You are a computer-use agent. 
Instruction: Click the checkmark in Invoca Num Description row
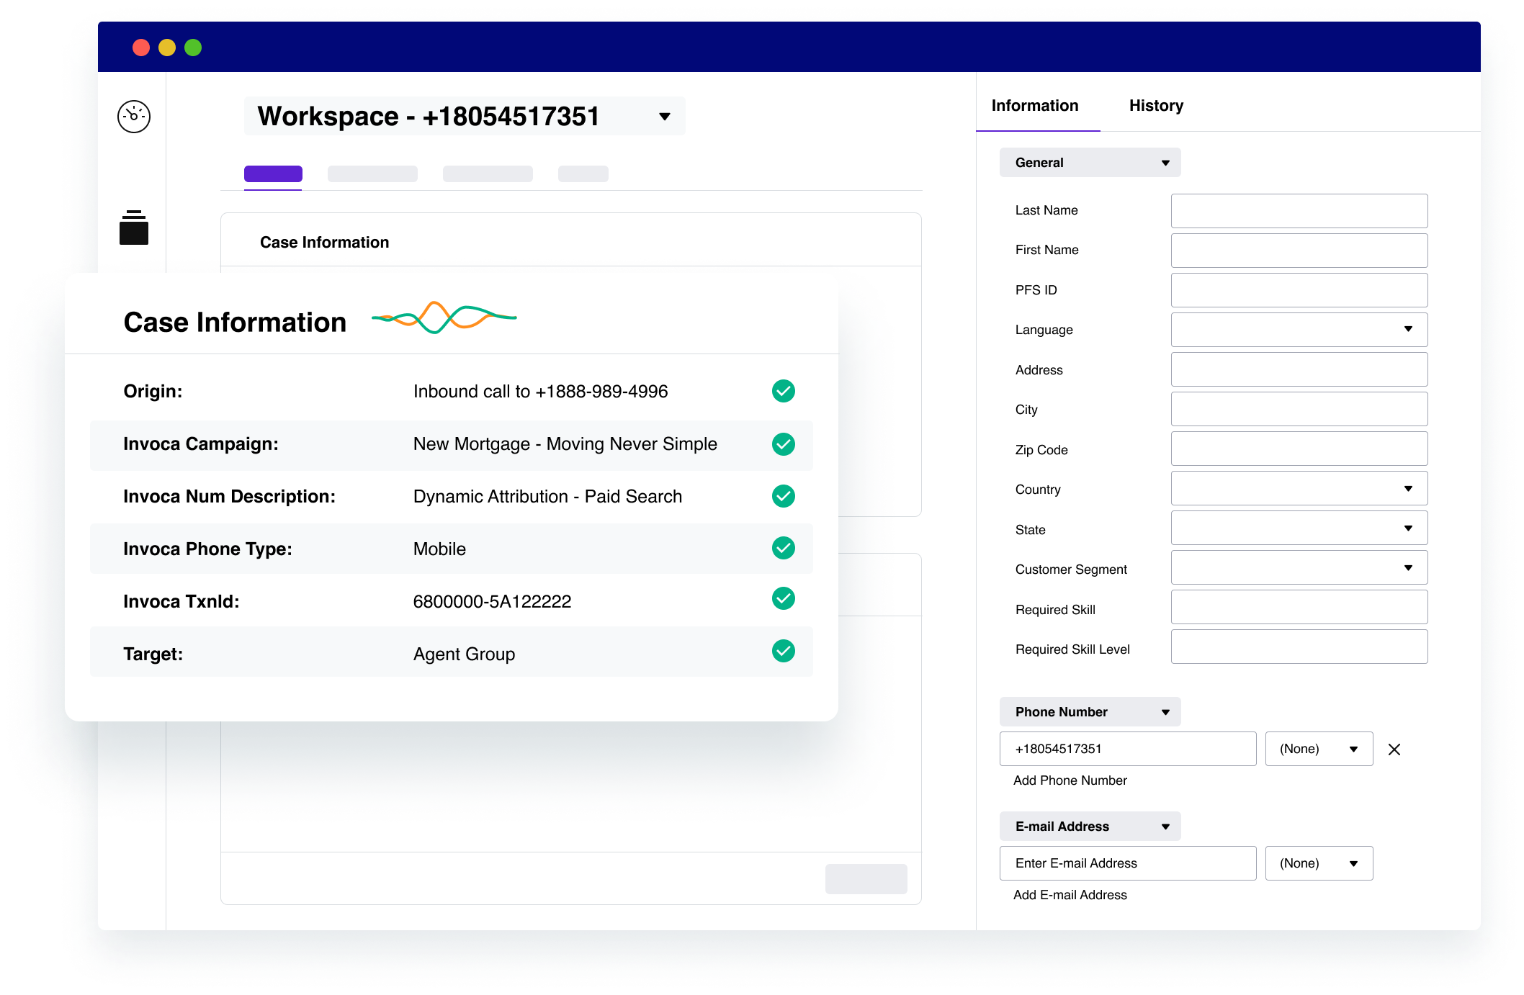click(x=783, y=496)
